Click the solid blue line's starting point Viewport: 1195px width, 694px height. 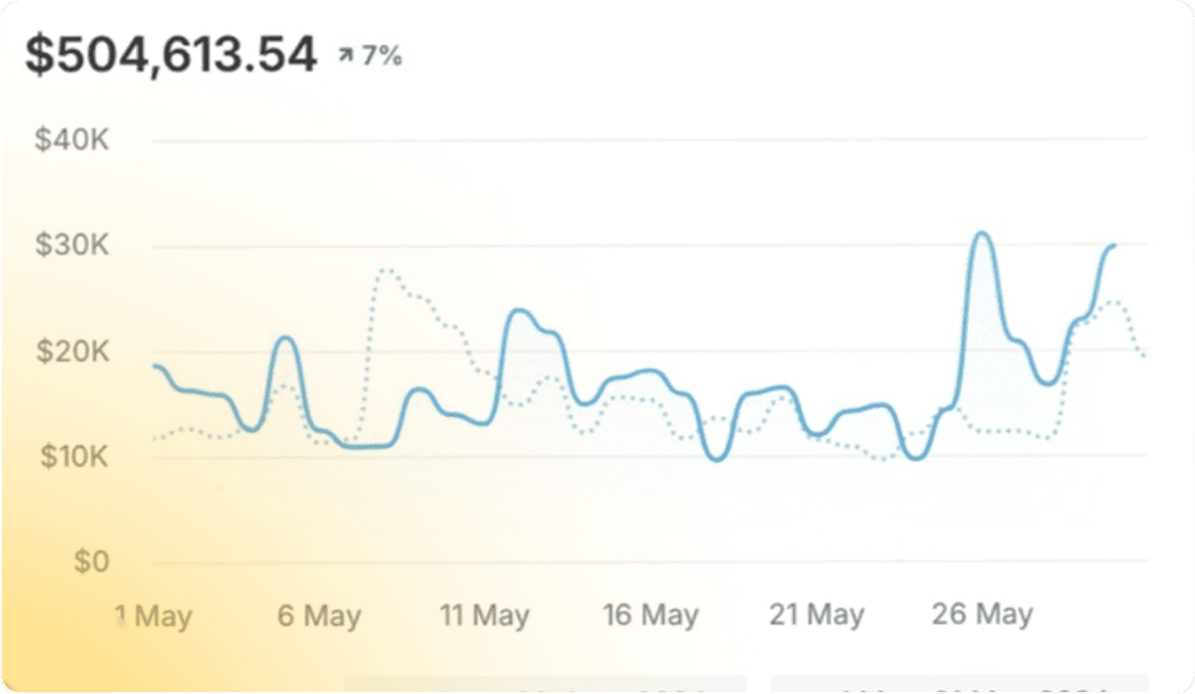click(x=155, y=366)
